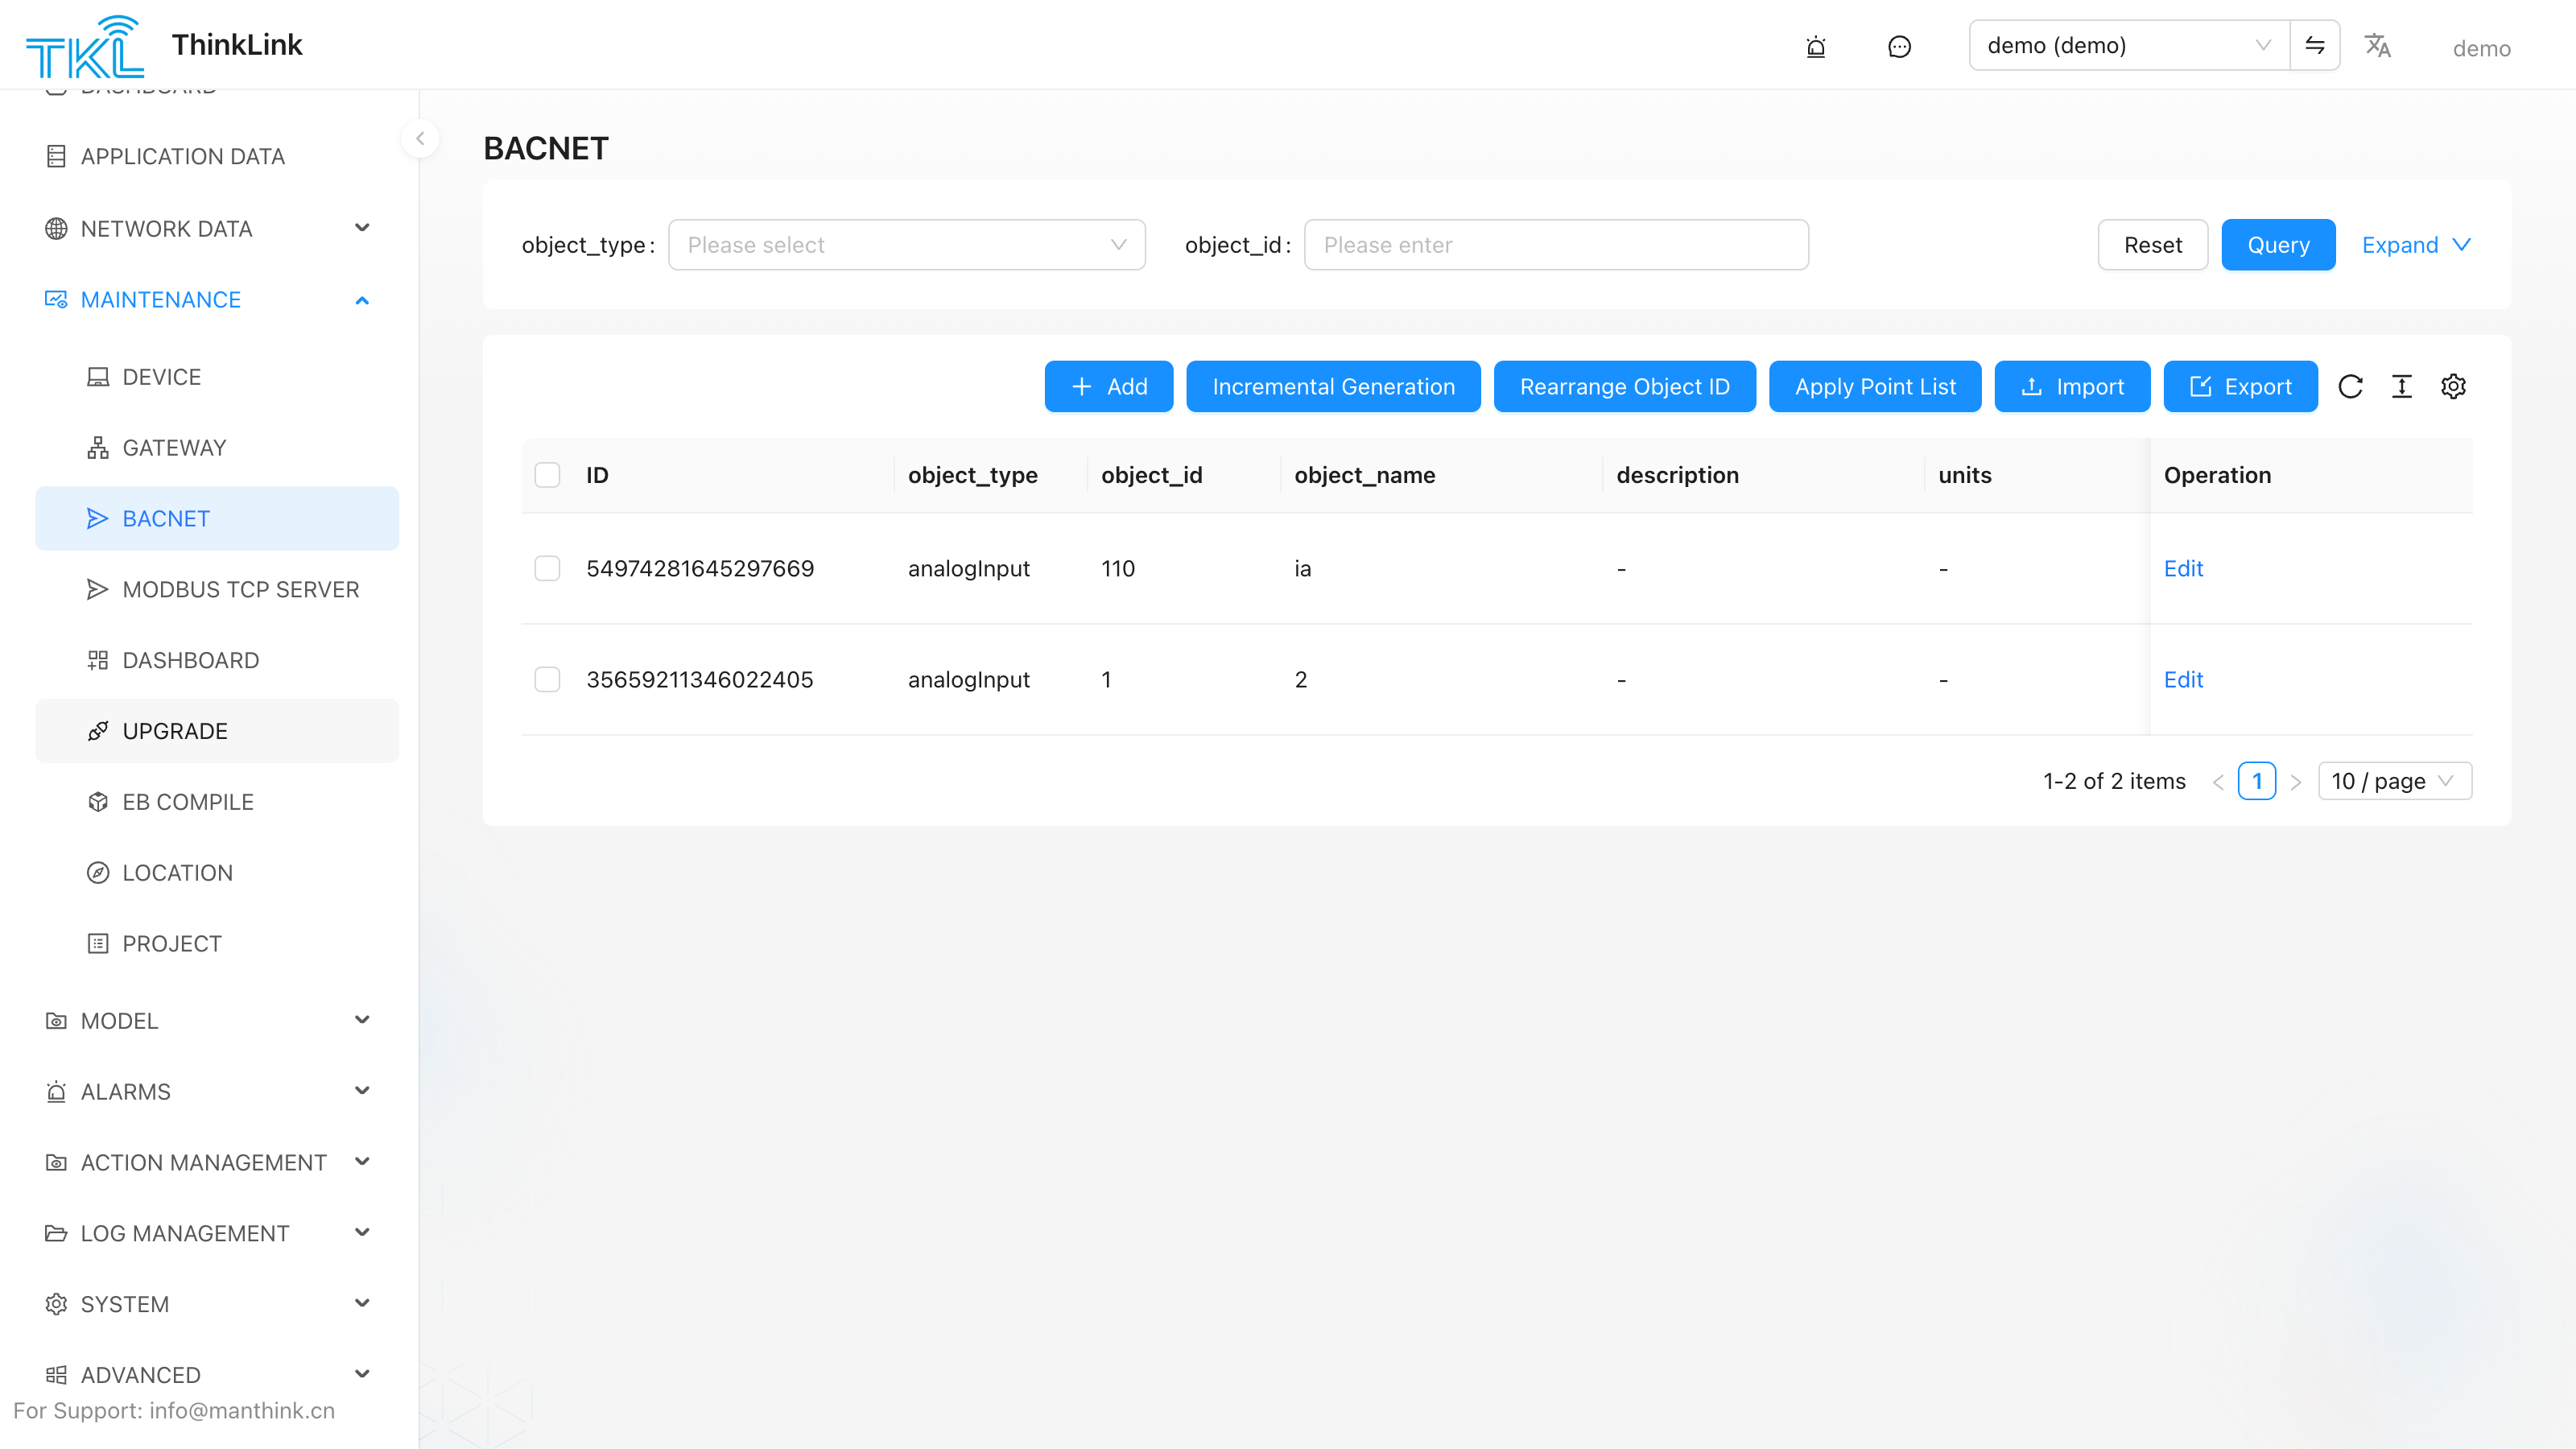Click the Model camera icon in sidebar
Image resolution: width=2576 pixels, height=1449 pixels.
point(56,1021)
